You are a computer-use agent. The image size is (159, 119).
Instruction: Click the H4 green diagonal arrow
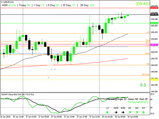(137, 112)
